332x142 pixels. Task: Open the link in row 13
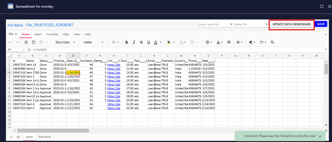coord(114,108)
